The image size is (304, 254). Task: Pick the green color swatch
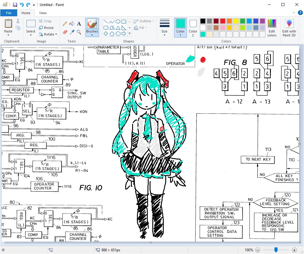coord(243,21)
